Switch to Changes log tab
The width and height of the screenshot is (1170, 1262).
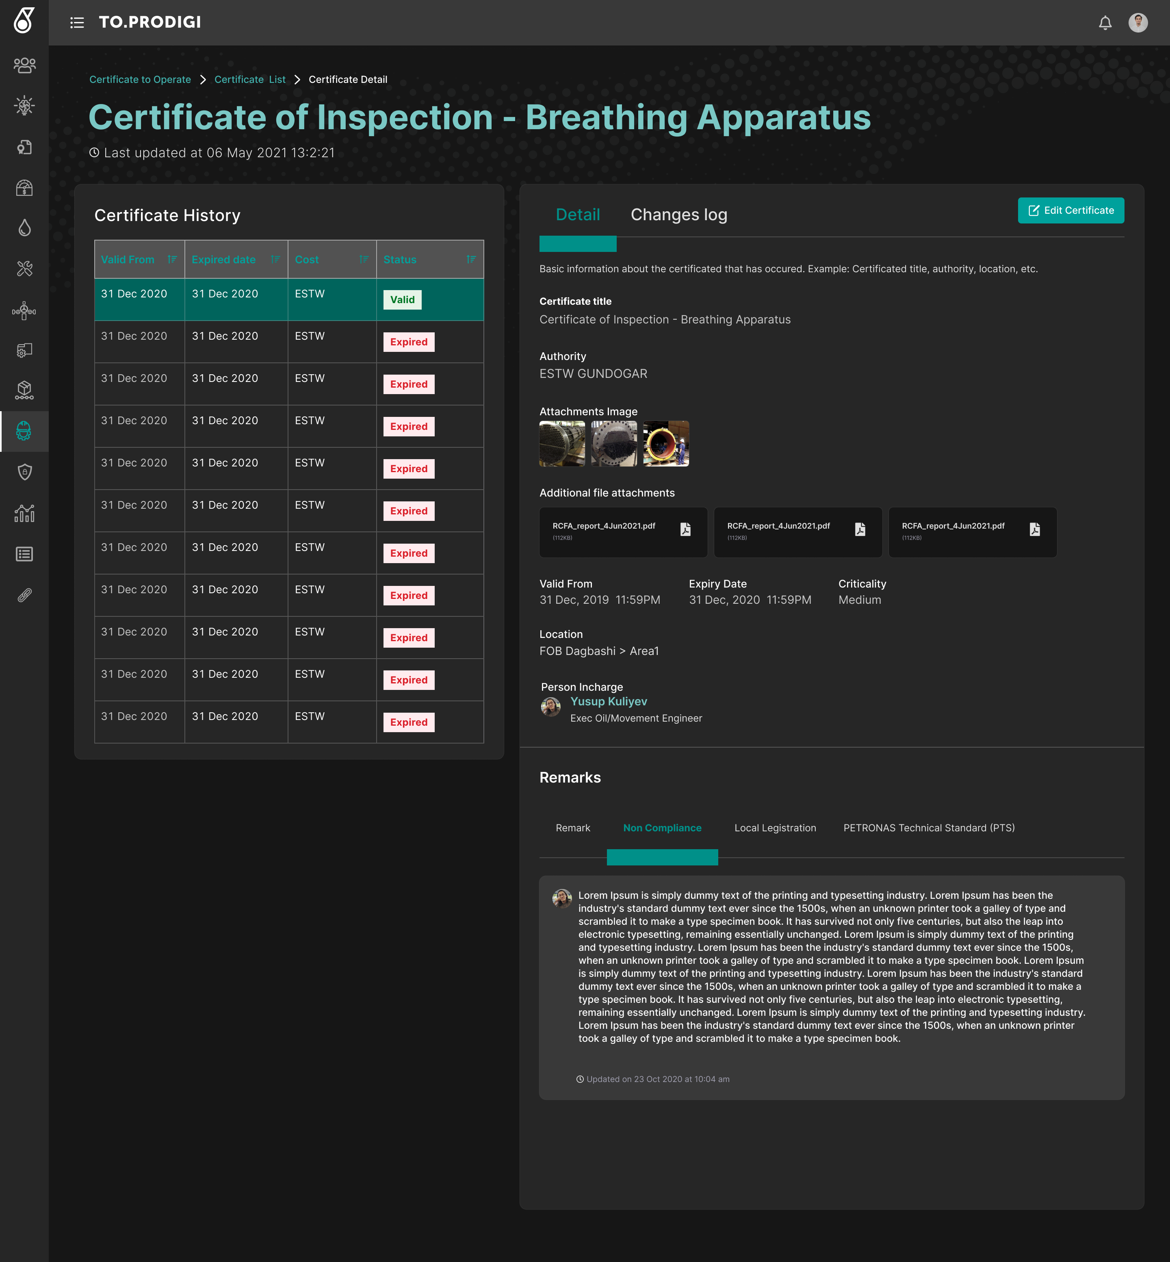pyautogui.click(x=679, y=215)
